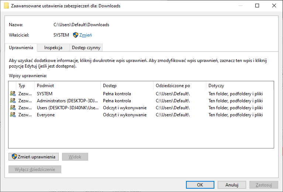
Task: Select the Everyone permission entry
Action: 141,115
